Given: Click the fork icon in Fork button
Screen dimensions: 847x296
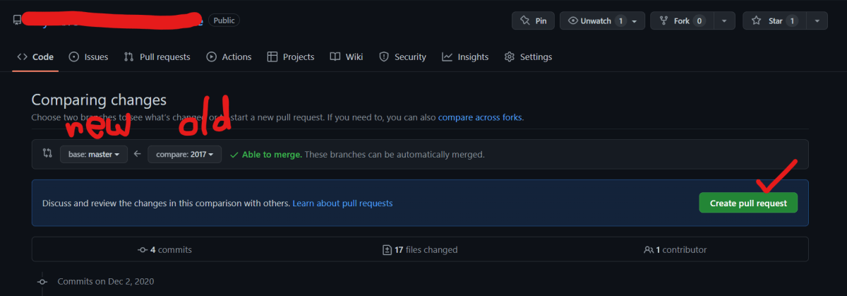Looking at the screenshot, I should click(x=663, y=20).
